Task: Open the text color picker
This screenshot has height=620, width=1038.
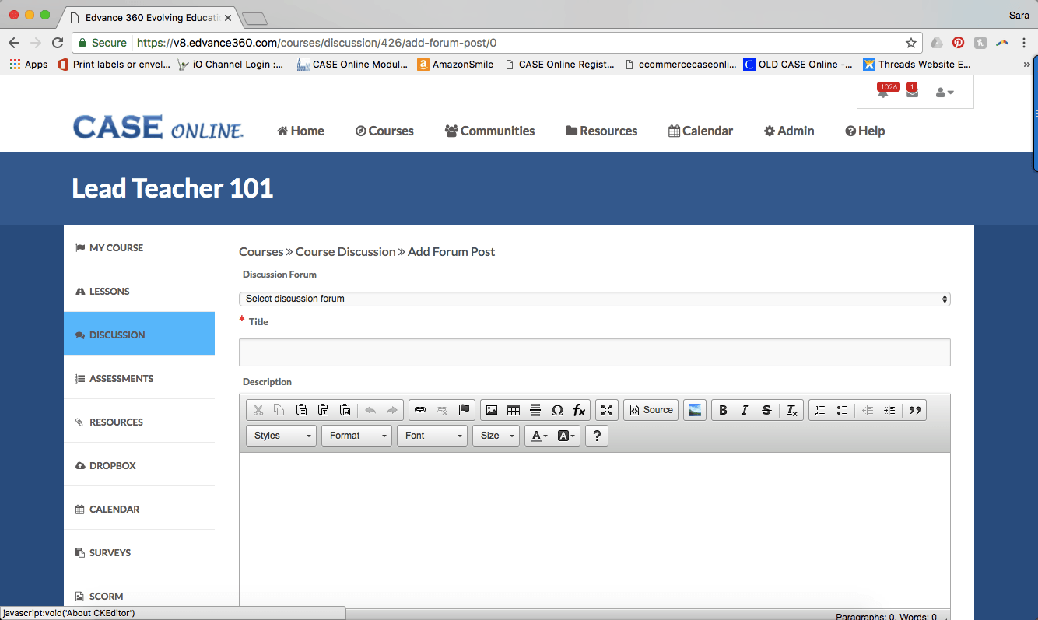Action: click(x=538, y=436)
